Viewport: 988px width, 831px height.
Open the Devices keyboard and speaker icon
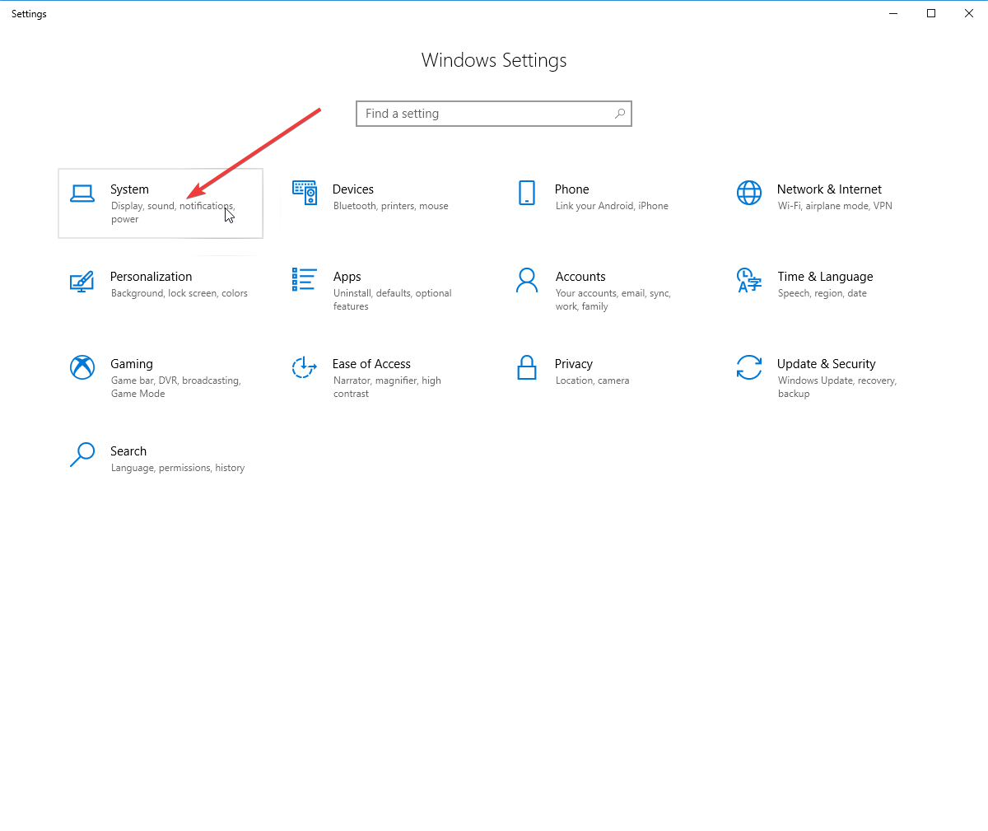(x=305, y=193)
